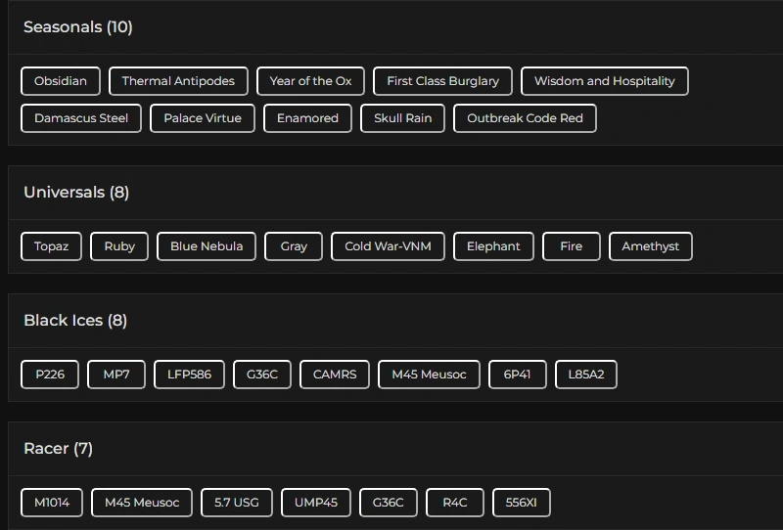
Task: Select M45 Meusoc under Black Ices
Action: (429, 375)
